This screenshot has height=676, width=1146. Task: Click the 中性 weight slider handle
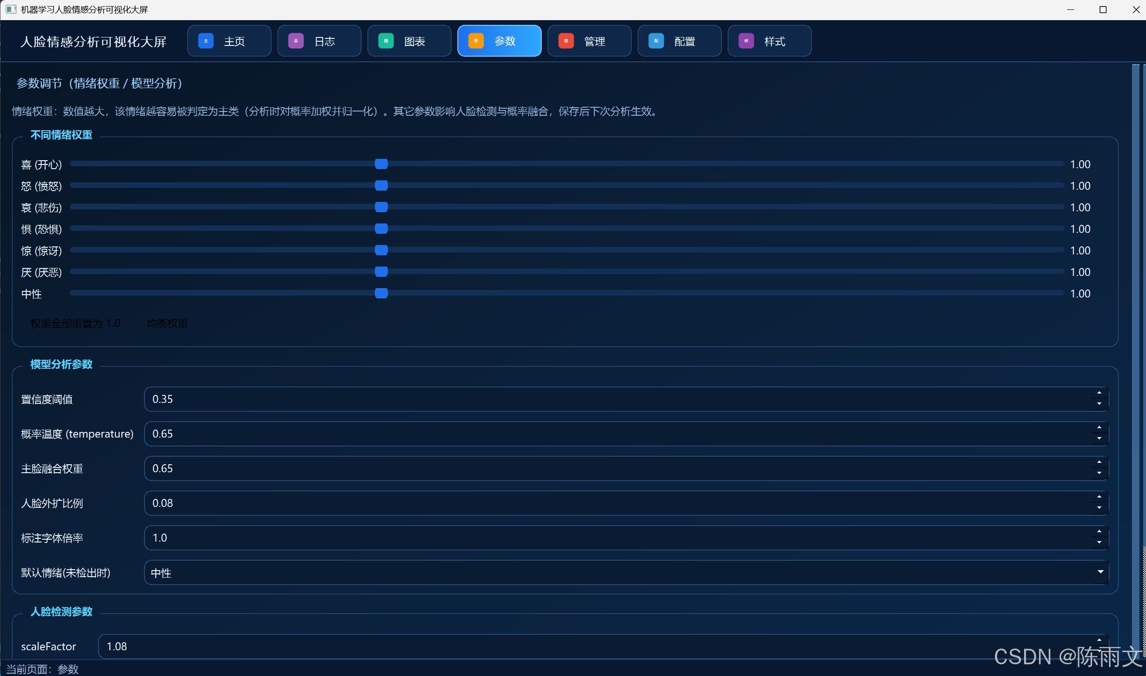(381, 293)
